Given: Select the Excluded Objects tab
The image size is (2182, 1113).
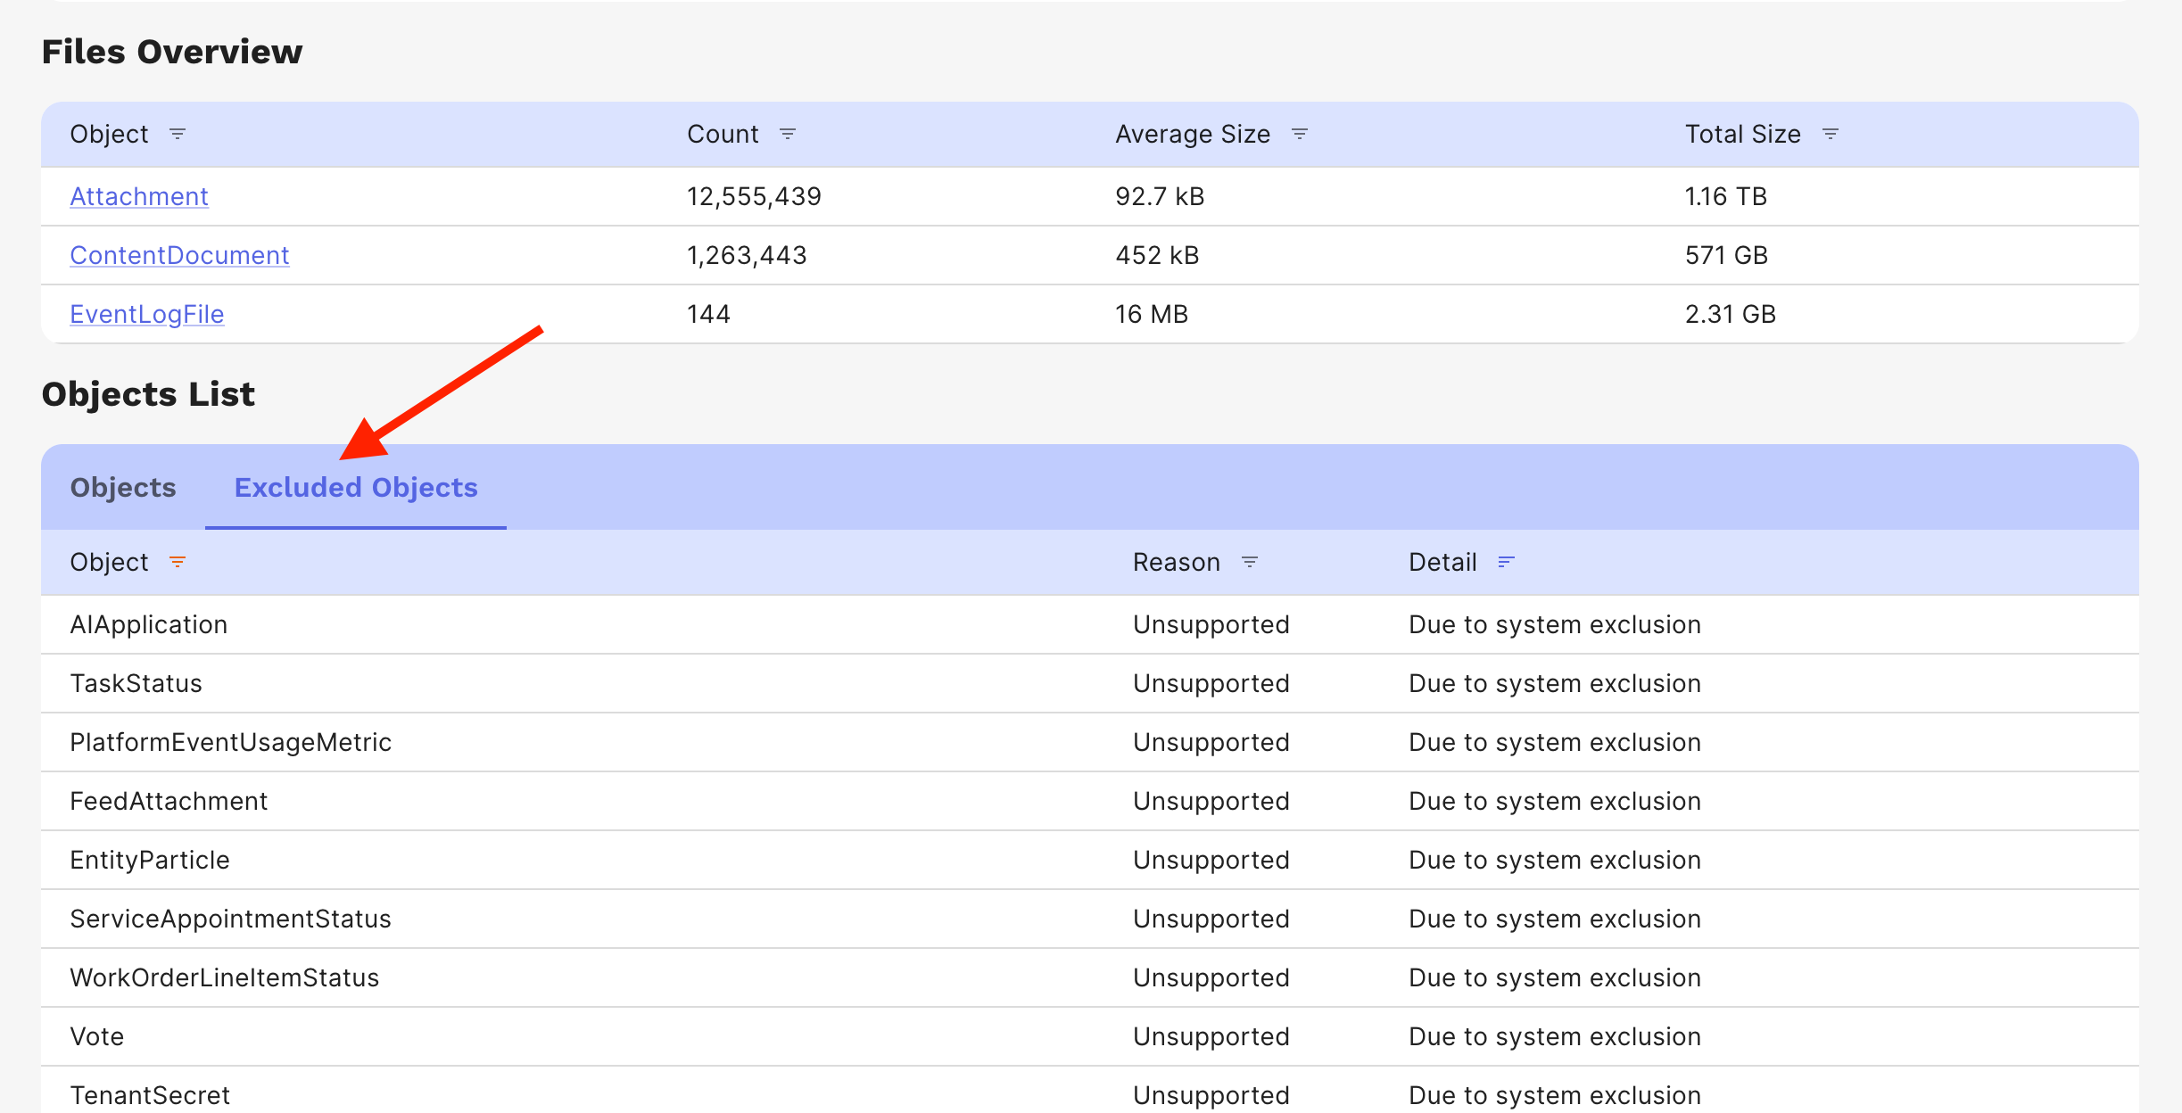Looking at the screenshot, I should point(356,488).
